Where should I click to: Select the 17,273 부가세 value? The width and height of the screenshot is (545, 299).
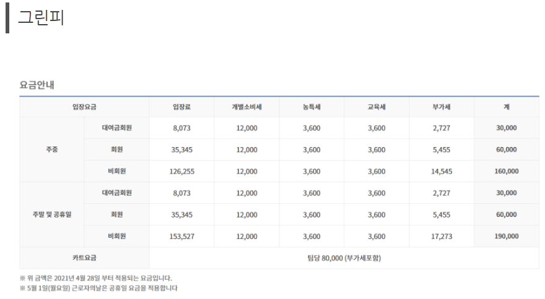(x=442, y=236)
